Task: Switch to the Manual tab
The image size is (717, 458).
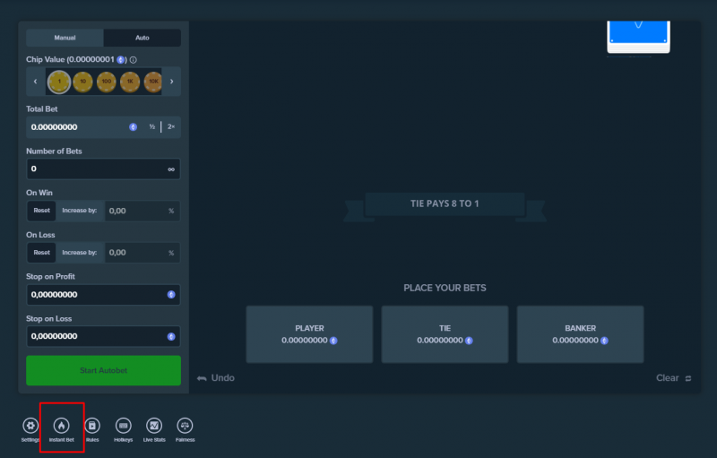Action: click(65, 38)
